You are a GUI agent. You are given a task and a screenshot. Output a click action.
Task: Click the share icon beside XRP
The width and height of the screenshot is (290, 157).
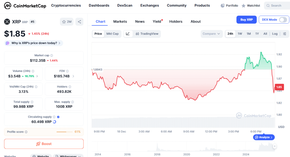(x=79, y=22)
